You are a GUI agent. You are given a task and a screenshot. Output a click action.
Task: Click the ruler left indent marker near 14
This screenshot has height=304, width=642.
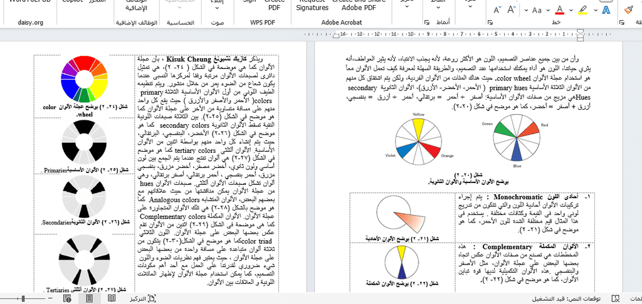[x=337, y=34]
